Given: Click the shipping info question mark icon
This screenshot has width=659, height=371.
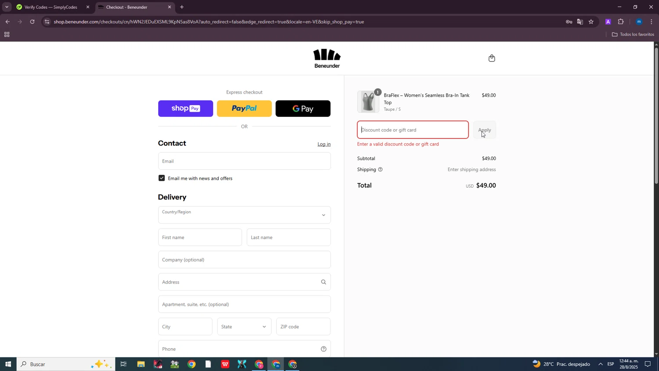Looking at the screenshot, I should pyautogui.click(x=380, y=170).
